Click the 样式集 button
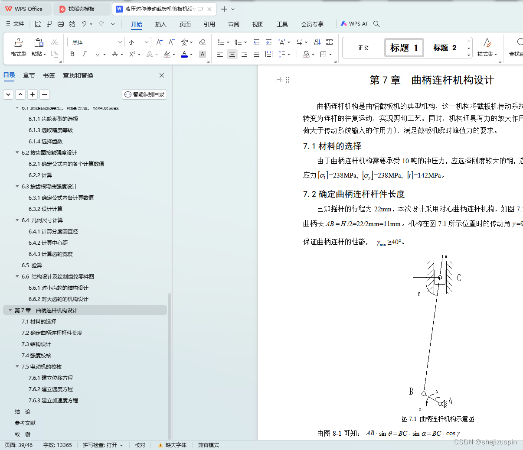Viewport: 523px width, 450px height. click(x=487, y=47)
